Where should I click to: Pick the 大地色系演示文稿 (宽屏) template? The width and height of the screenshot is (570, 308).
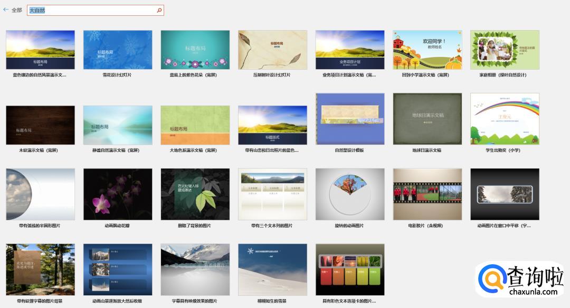pos(195,125)
